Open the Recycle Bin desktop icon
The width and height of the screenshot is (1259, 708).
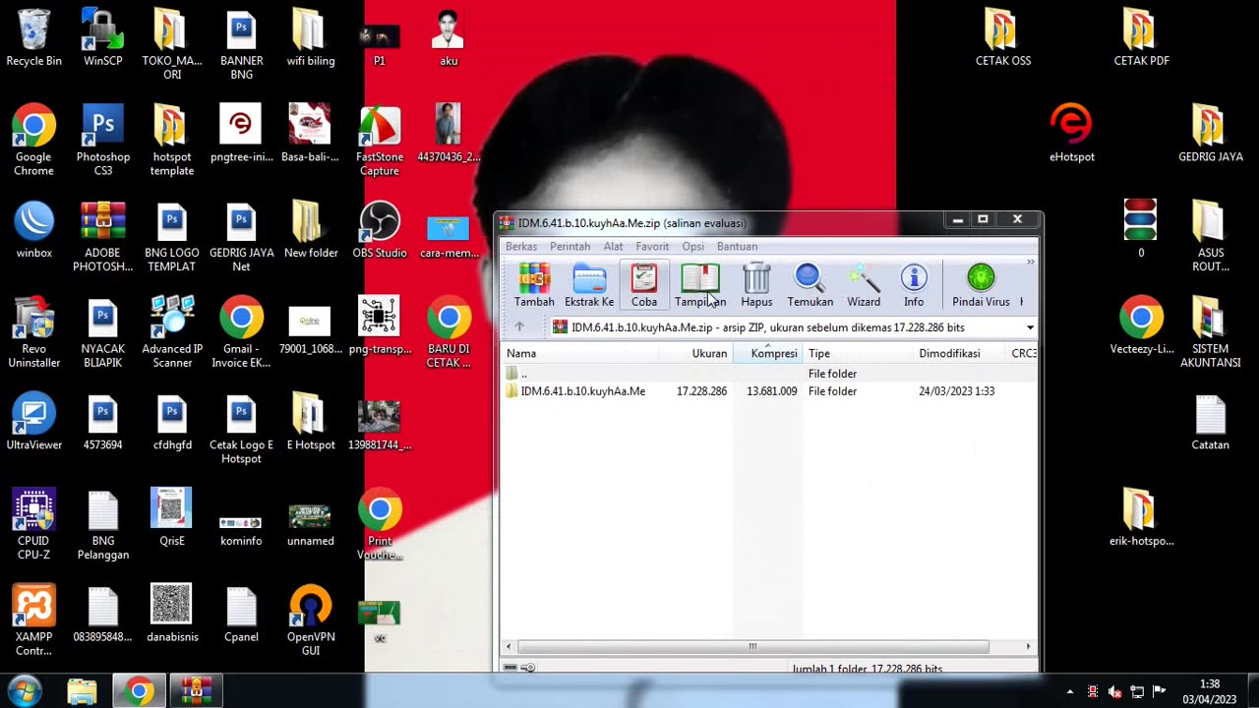coord(33,38)
